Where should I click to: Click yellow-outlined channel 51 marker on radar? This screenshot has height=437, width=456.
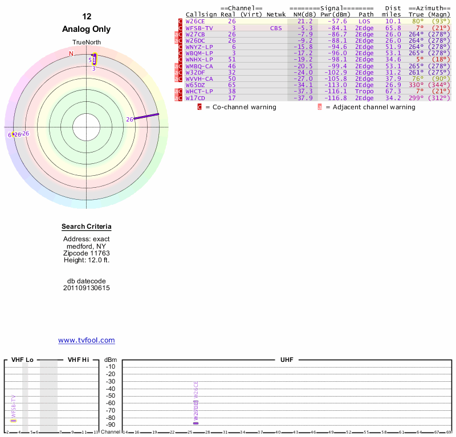[94, 59]
